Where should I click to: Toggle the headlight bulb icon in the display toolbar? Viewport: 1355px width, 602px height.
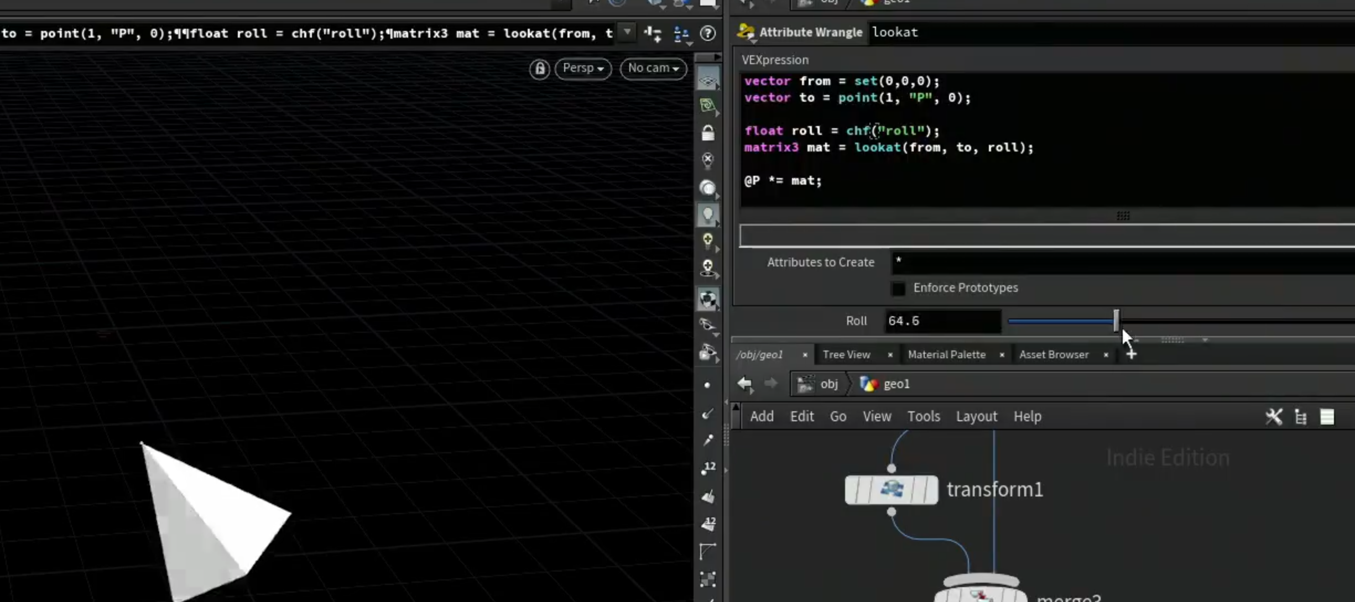708,215
